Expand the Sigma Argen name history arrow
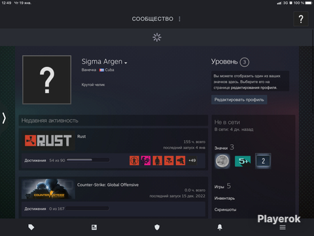This screenshot has height=236, width=314. [126, 63]
